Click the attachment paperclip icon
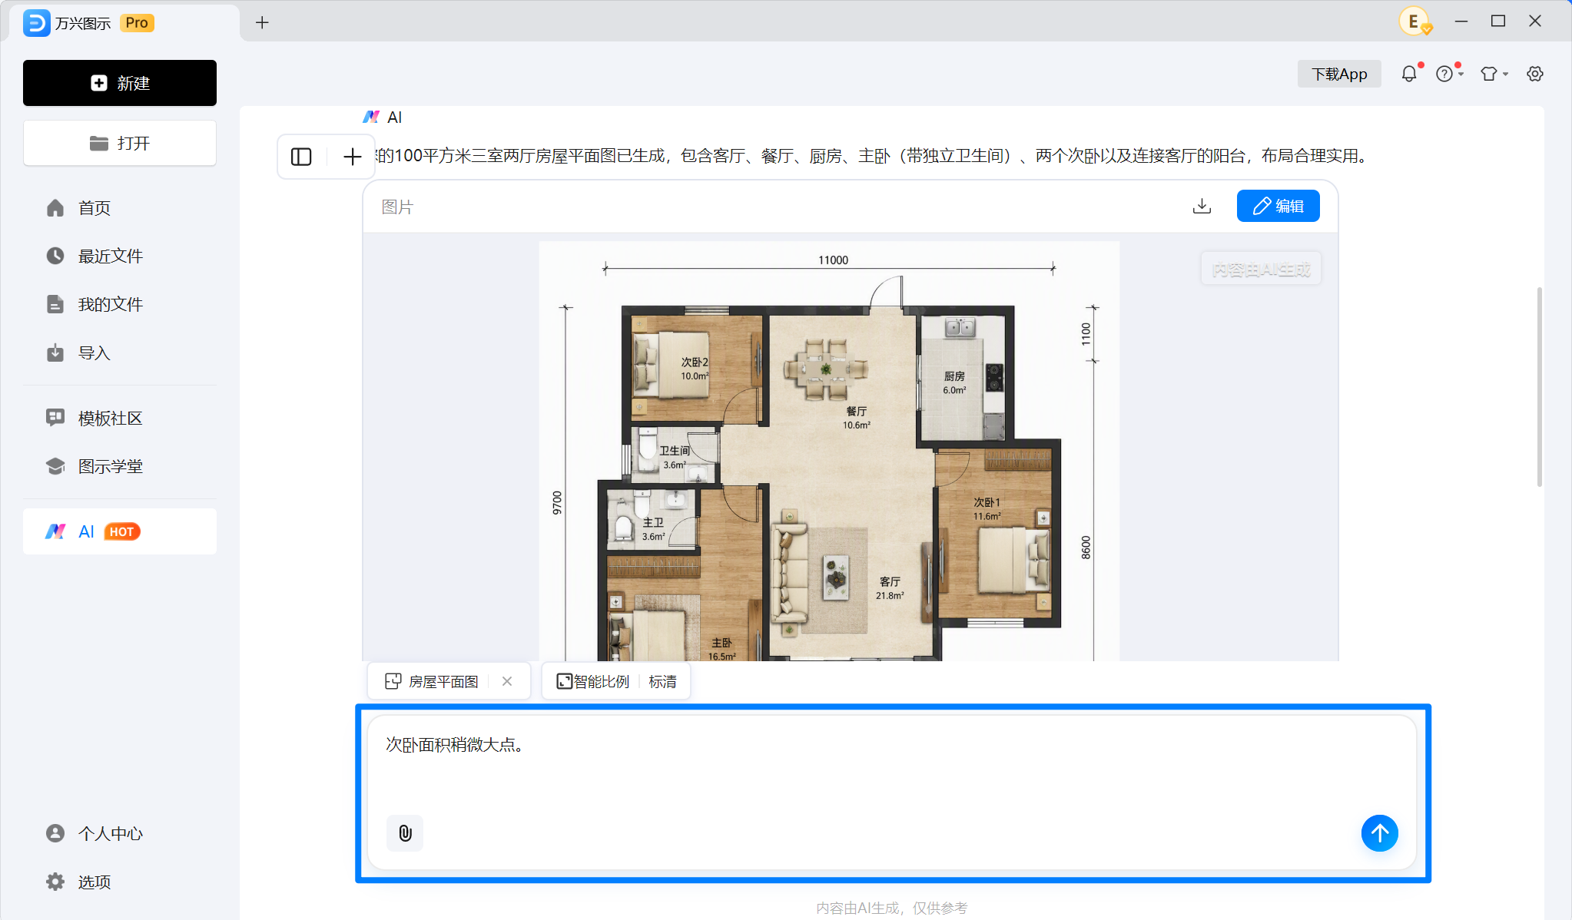 [x=405, y=833]
